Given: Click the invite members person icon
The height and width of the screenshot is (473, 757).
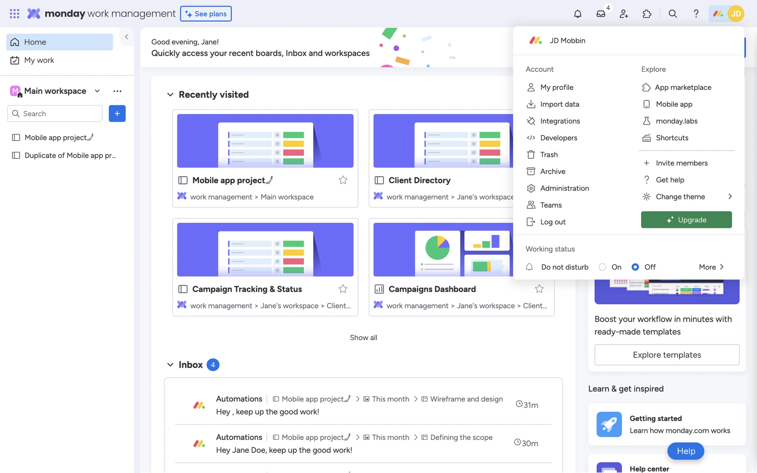Looking at the screenshot, I should (624, 14).
